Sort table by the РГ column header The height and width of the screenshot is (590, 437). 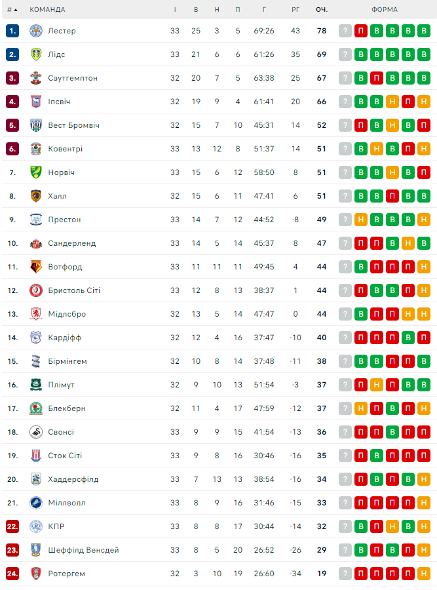(x=295, y=10)
